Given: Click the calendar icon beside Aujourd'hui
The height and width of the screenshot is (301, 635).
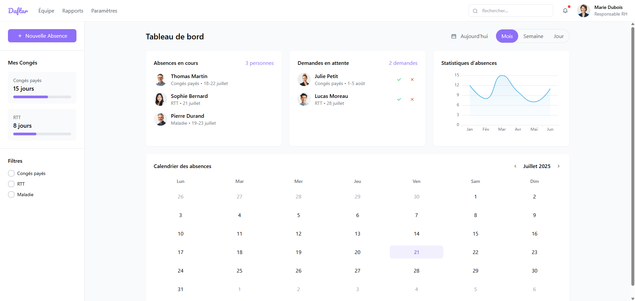Looking at the screenshot, I should click(x=454, y=36).
